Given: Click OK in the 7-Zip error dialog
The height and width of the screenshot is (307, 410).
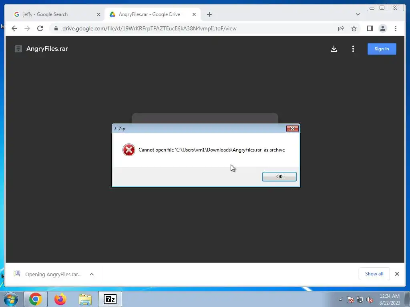Looking at the screenshot, I should (x=279, y=176).
